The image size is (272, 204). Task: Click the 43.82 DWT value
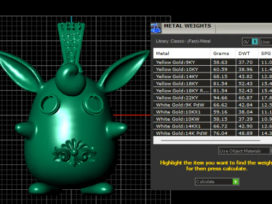tap(245, 76)
